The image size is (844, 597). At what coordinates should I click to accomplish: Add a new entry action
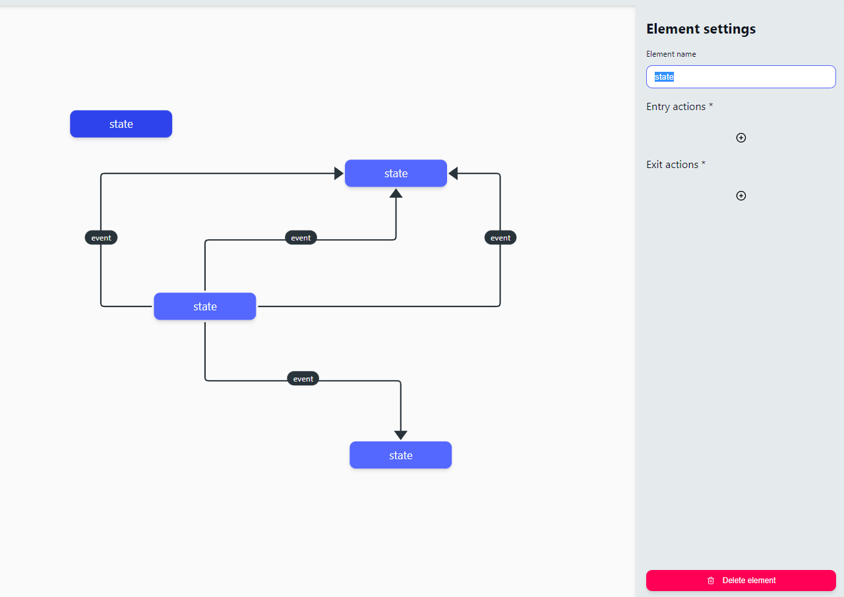pos(740,138)
